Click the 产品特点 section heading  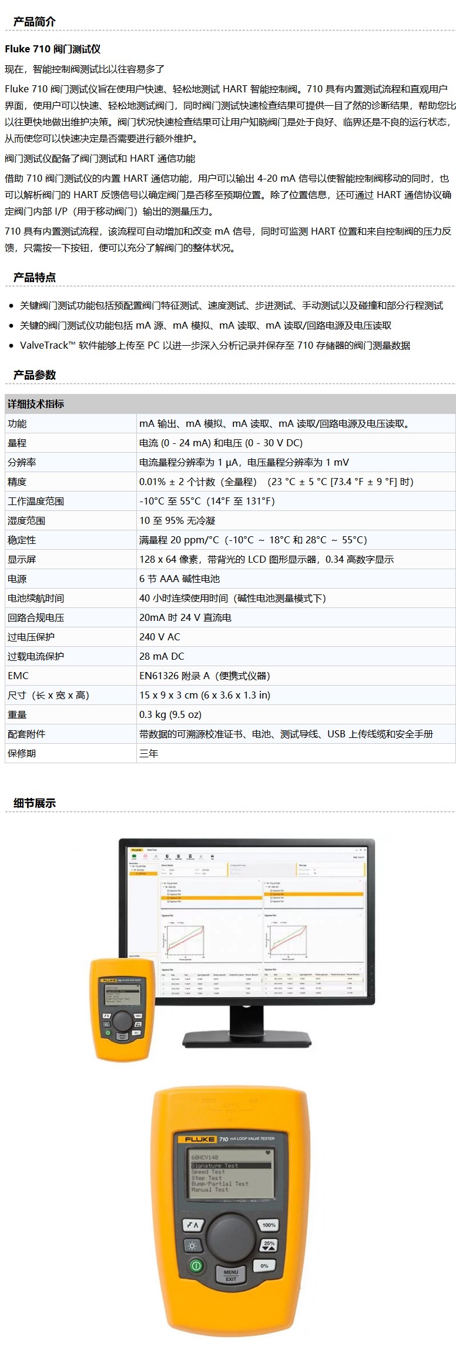pyautogui.click(x=34, y=278)
